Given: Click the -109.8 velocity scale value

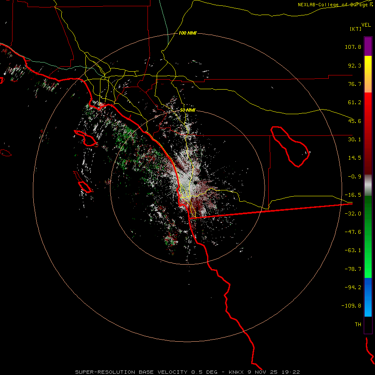Looking at the screenshot, I should (351, 306).
